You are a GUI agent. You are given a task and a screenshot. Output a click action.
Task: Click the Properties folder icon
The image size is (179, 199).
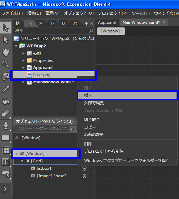coord(29,61)
